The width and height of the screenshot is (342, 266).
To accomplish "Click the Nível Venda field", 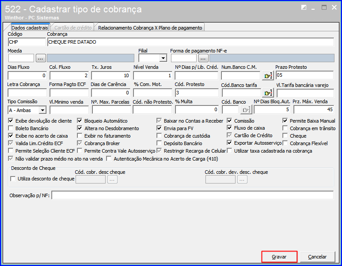I will point(153,75).
